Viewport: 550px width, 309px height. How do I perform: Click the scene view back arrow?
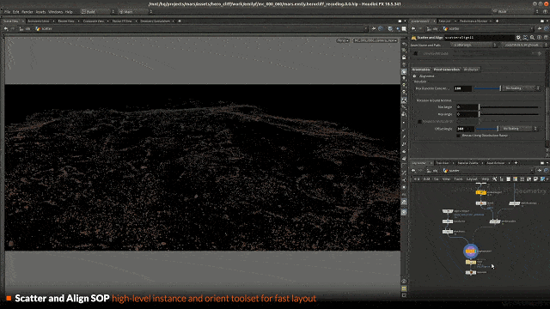click(6, 28)
